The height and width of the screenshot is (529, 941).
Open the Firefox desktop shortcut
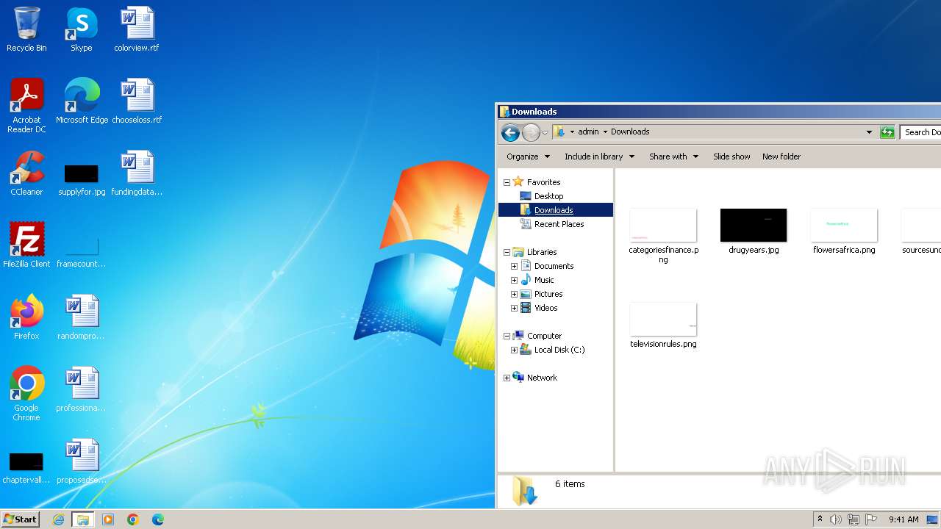[26, 317]
